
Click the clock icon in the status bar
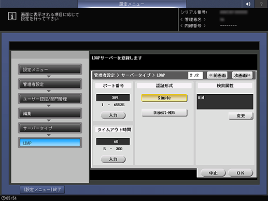tap(3, 198)
